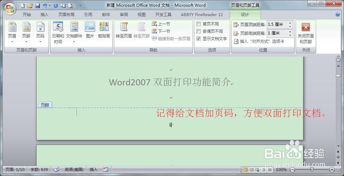
Task: Open Word help question mark icon
Action: click(338, 15)
